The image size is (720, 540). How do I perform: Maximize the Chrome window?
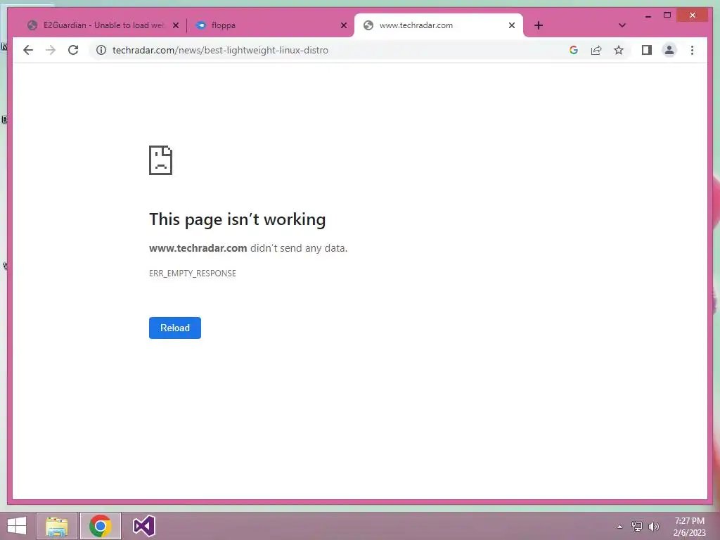click(667, 15)
